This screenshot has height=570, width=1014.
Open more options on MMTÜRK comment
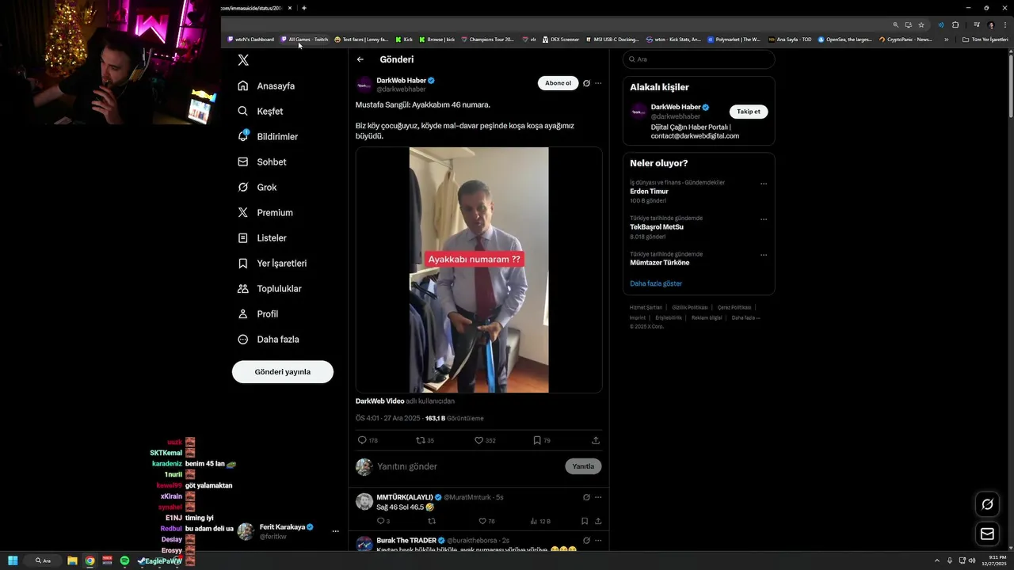pos(598,497)
